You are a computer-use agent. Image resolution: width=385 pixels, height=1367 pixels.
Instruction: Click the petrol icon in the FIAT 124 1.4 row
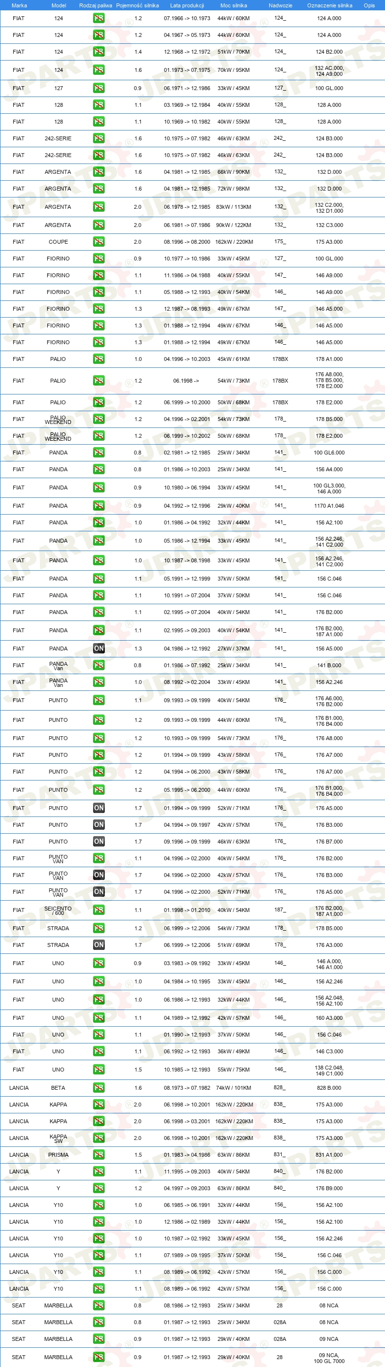coord(98,52)
